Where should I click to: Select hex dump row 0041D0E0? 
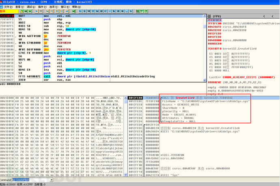pyautogui.click(x=62, y=145)
